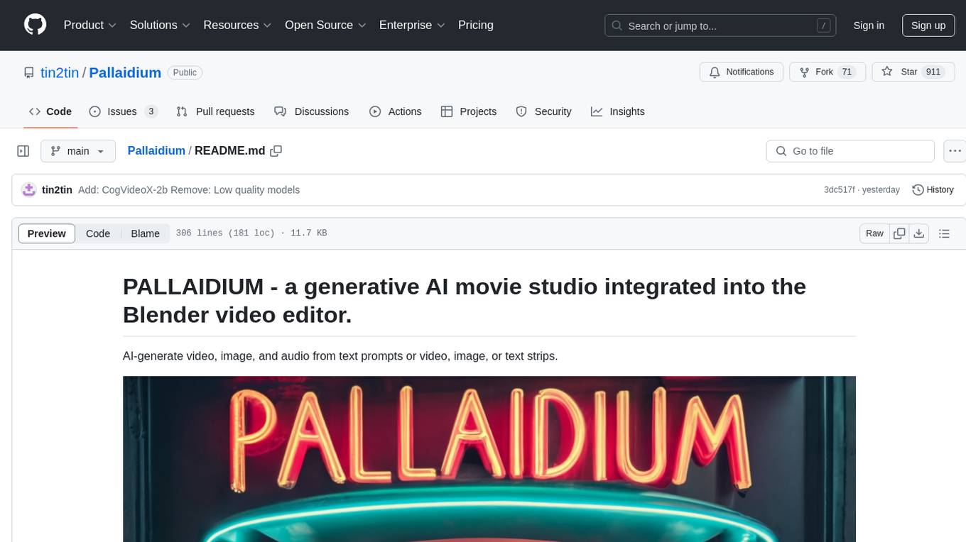Image resolution: width=966 pixels, height=542 pixels.
Task: Copy raw file contents
Action: click(x=900, y=233)
